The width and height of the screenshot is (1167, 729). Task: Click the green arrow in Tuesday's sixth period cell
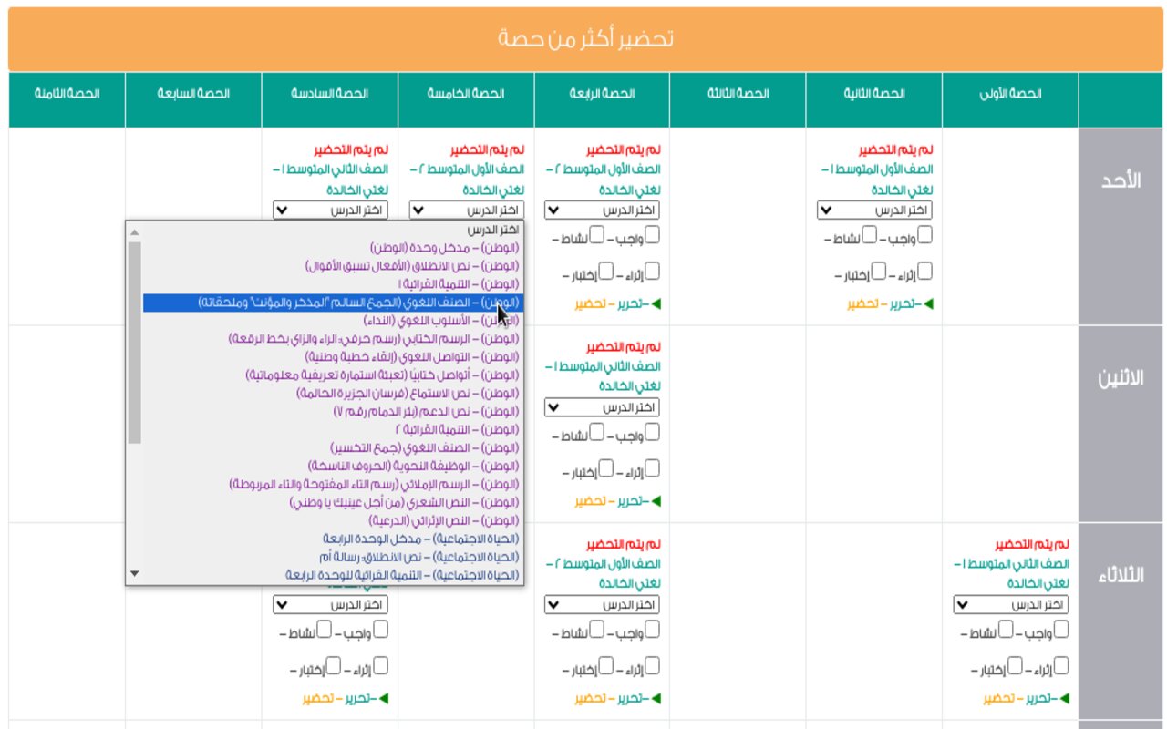point(384,698)
